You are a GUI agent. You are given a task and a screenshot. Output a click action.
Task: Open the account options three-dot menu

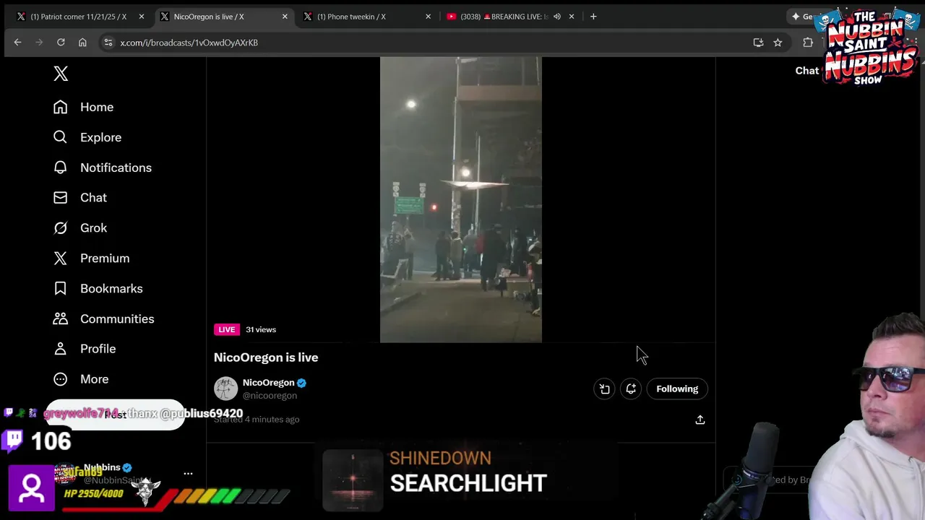188,474
